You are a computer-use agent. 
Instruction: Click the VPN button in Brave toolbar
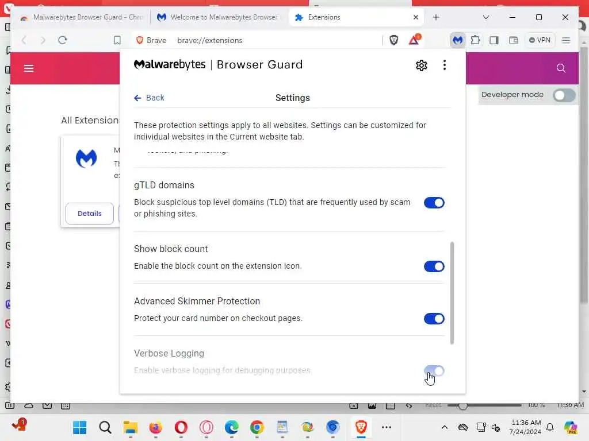click(540, 40)
